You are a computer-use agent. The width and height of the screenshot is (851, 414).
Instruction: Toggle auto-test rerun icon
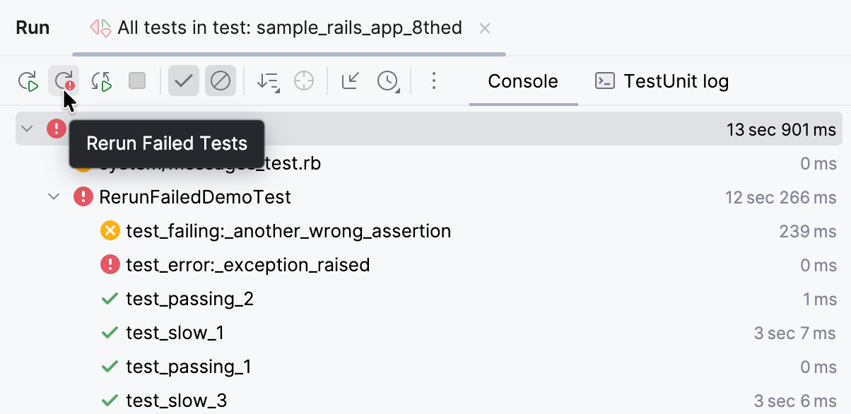click(x=102, y=81)
